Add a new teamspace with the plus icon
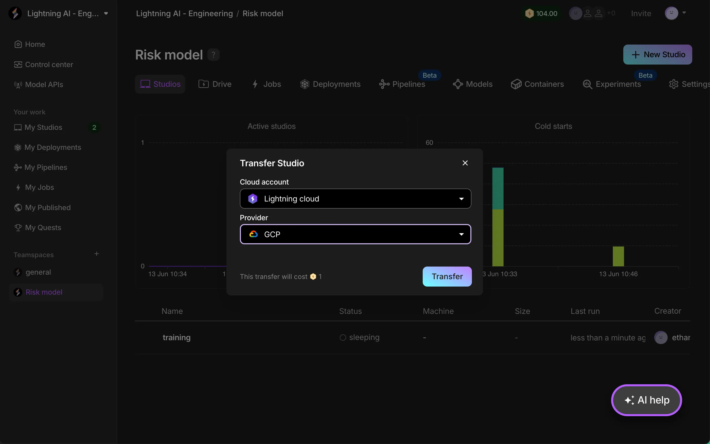 click(96, 254)
